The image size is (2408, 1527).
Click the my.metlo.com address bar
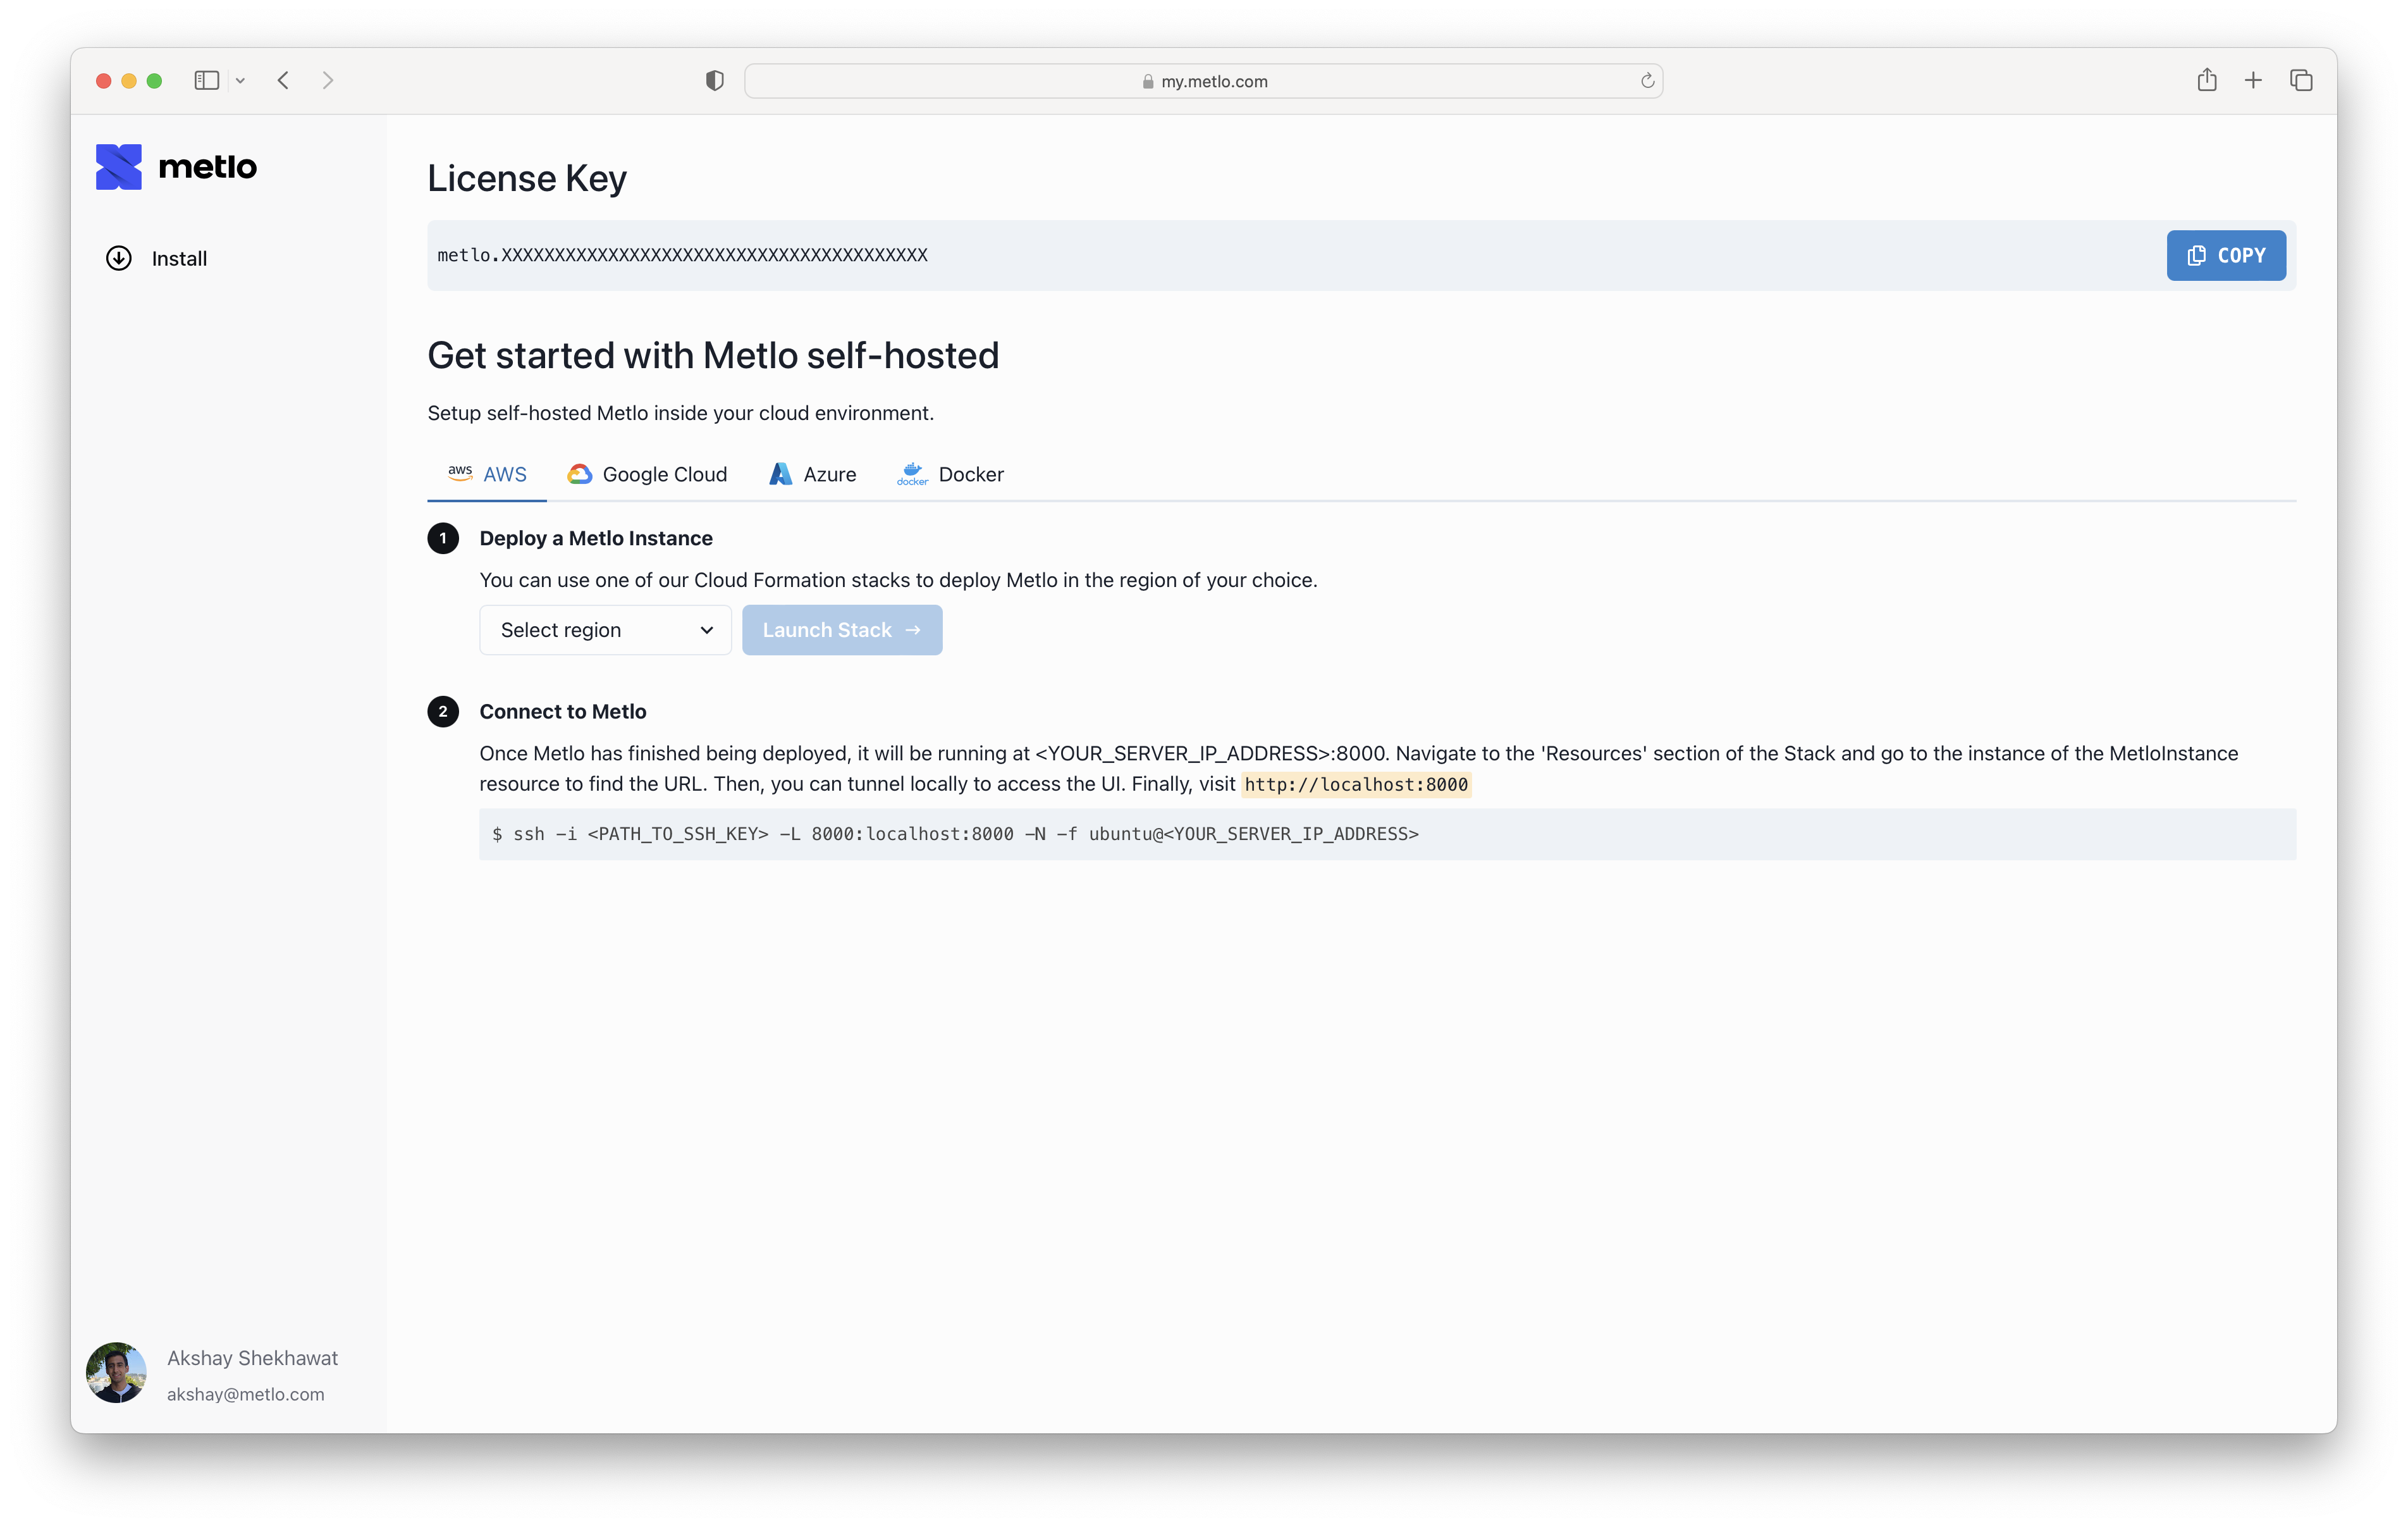click(x=1203, y=81)
